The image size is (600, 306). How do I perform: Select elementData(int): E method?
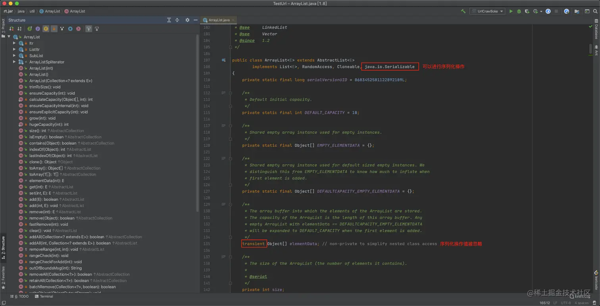pyautogui.click(x=46, y=181)
